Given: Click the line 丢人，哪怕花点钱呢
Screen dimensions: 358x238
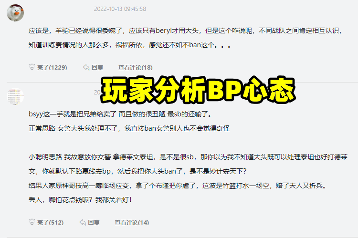Looking at the screenshot, I should click(x=80, y=200).
